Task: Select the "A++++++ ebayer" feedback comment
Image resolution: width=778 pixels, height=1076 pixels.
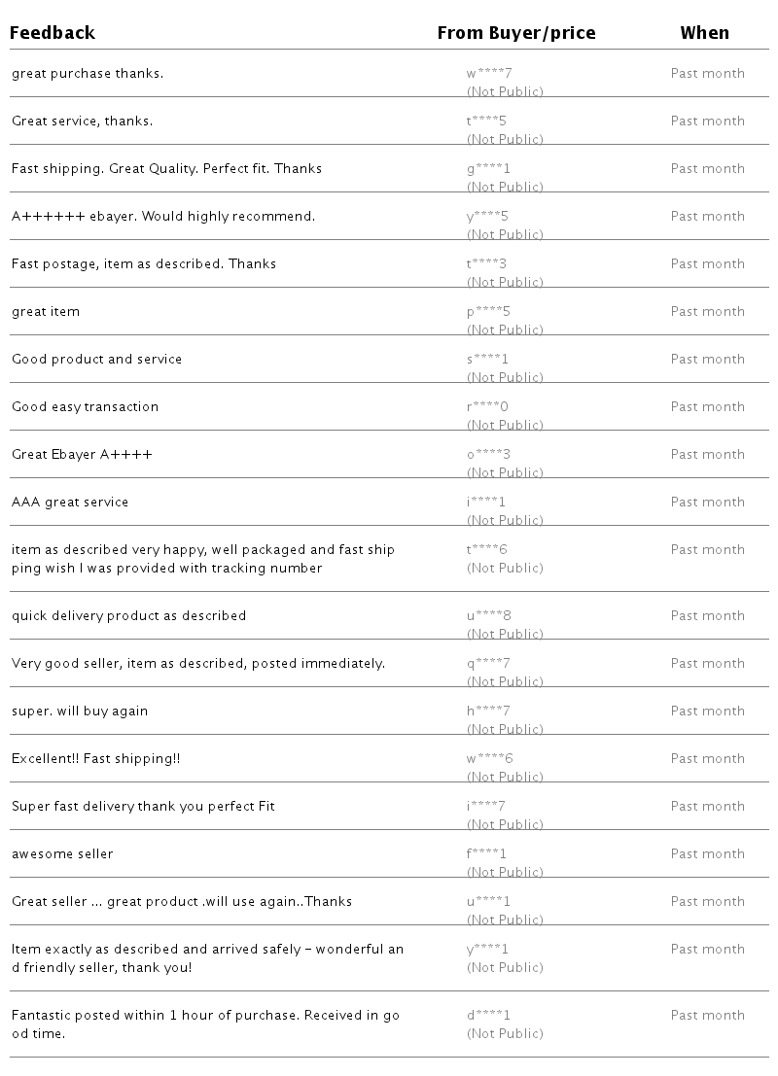Action: (x=163, y=217)
